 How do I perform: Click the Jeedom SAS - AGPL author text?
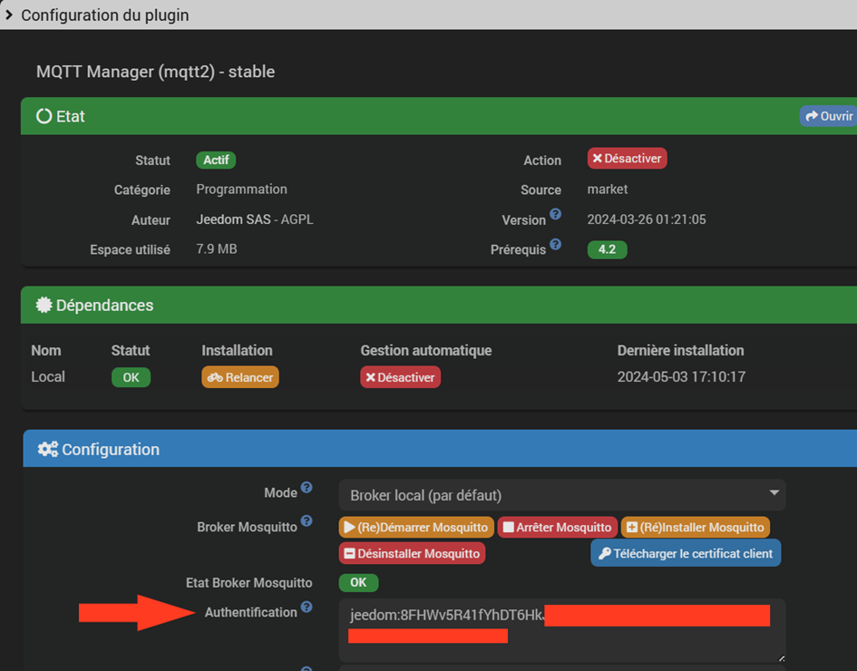255,219
